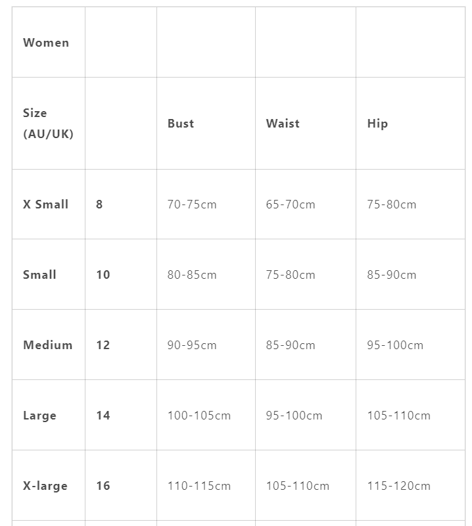472x526 pixels.
Task: Select size number 16 cell
Action: [x=103, y=486]
